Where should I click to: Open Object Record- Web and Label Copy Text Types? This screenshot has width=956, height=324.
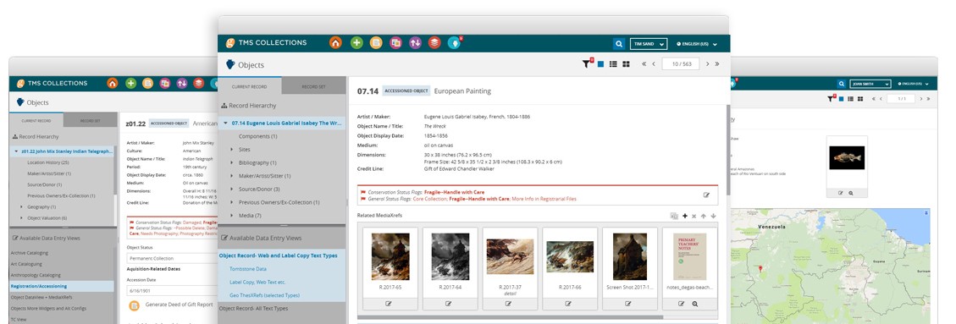(278, 255)
